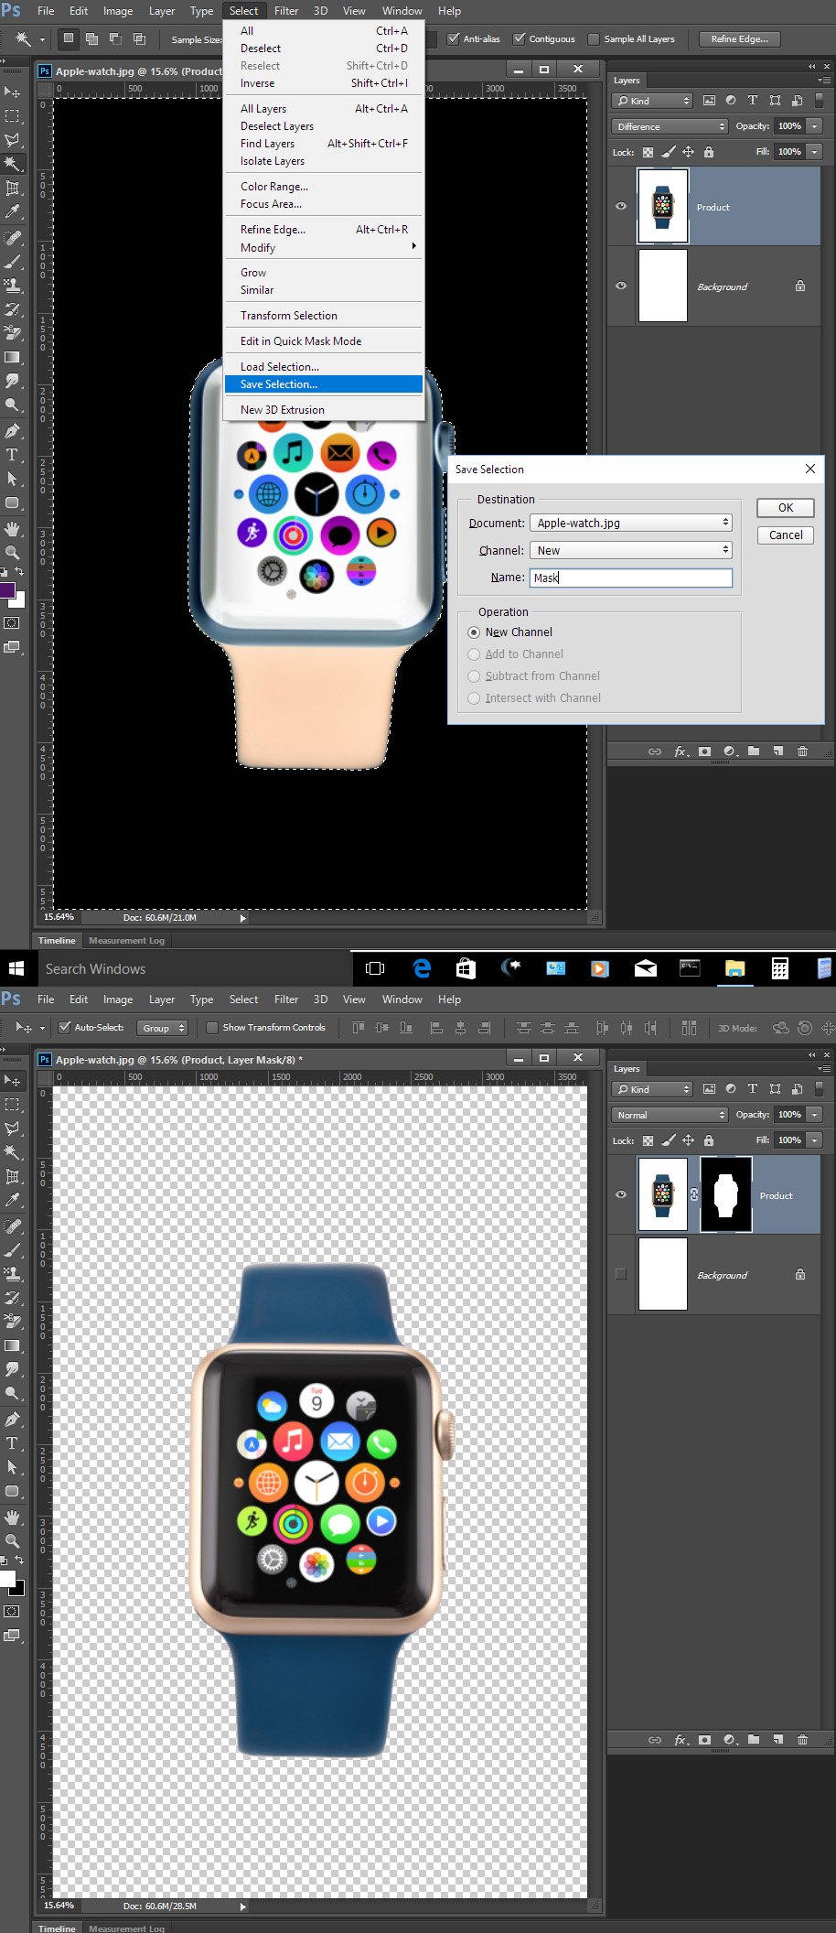836x1933 pixels.
Task: Click the Refine Edge... options bar button
Action: click(x=739, y=38)
